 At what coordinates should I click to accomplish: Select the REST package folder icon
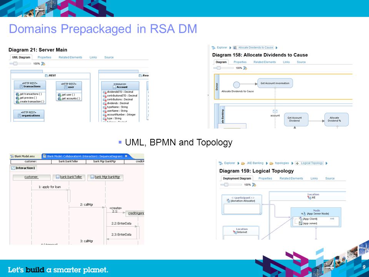(x=47, y=76)
